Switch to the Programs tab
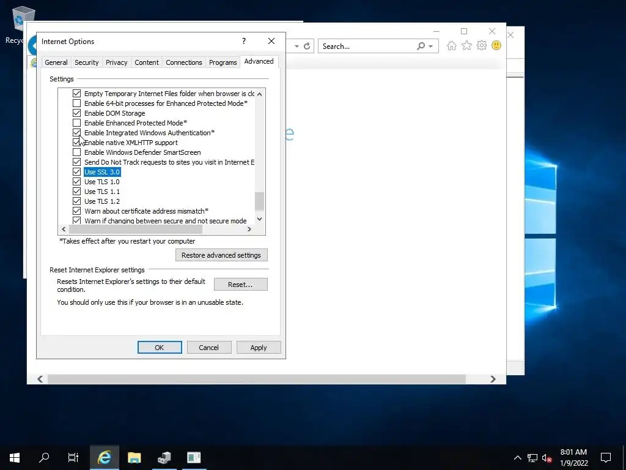 click(x=223, y=62)
